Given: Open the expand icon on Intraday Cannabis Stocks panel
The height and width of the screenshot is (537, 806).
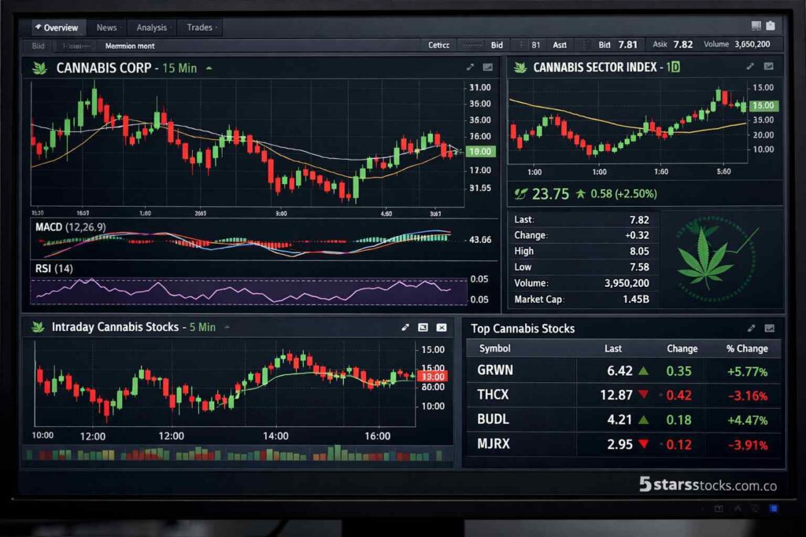Looking at the screenshot, I should 405,327.
